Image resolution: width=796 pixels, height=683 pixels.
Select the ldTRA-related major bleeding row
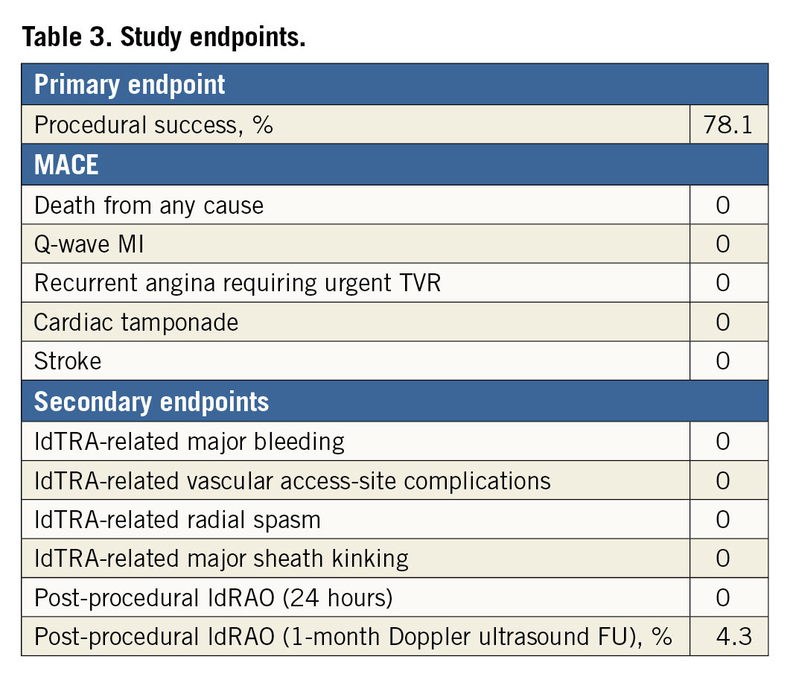click(189, 442)
